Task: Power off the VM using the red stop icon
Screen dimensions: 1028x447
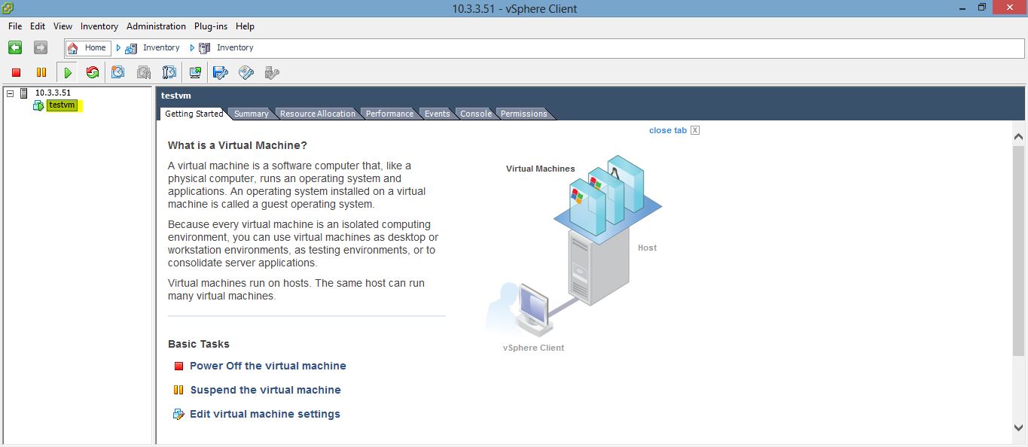Action: click(x=14, y=72)
